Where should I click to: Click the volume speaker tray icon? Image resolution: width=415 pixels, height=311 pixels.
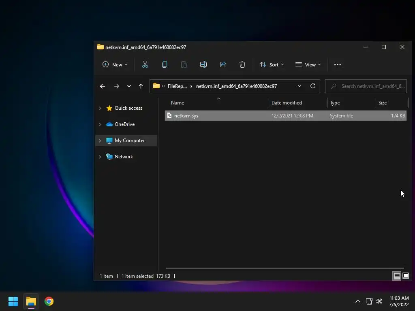point(379,301)
